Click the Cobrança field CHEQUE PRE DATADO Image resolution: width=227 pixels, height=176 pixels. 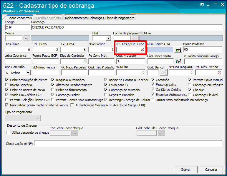127,27
